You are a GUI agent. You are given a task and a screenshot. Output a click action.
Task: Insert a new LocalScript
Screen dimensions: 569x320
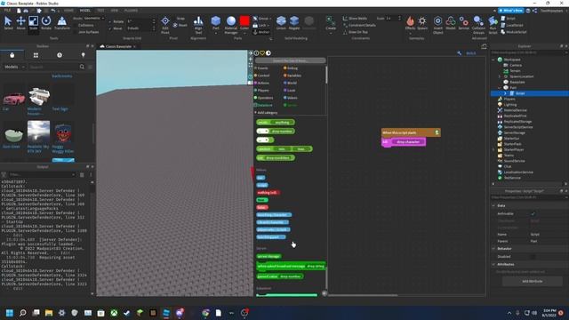click(512, 25)
